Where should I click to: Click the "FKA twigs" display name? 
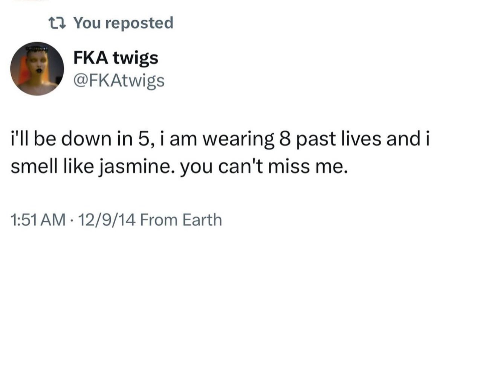[x=115, y=58]
